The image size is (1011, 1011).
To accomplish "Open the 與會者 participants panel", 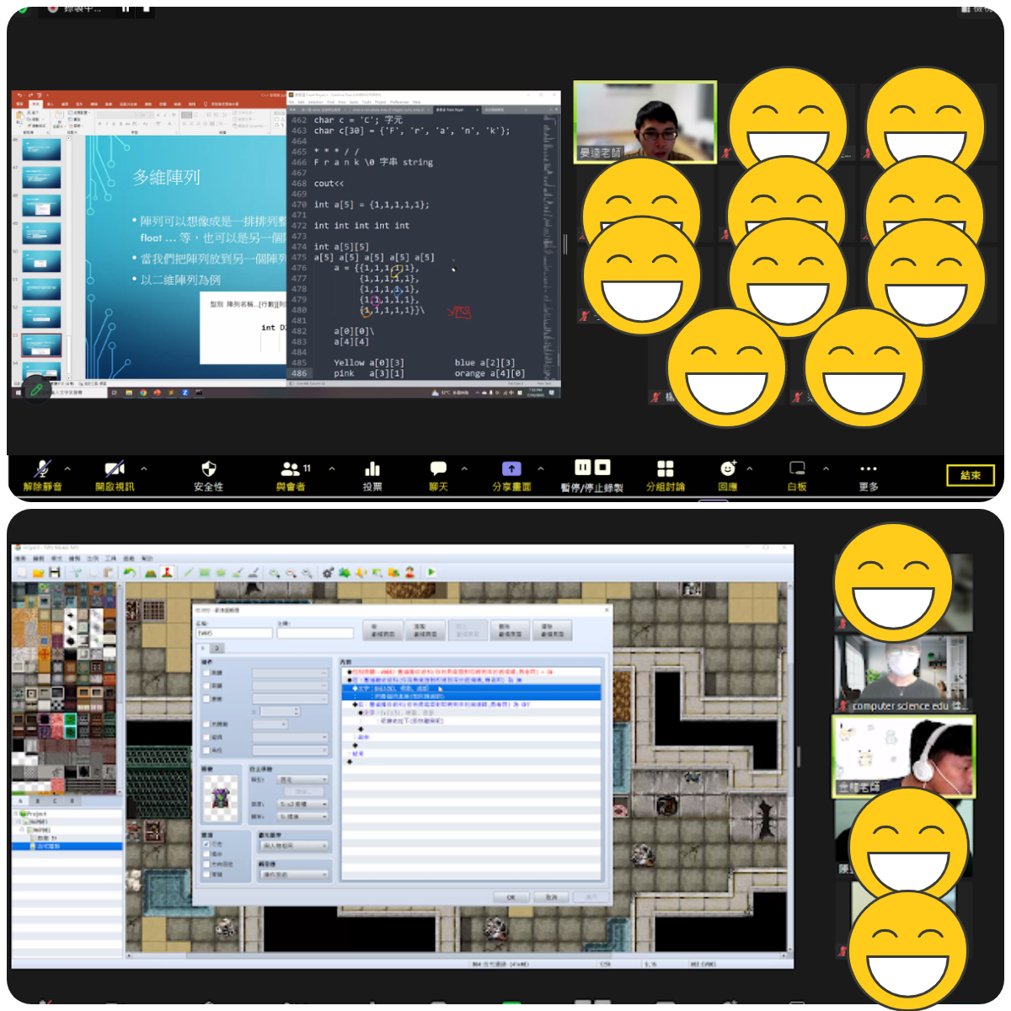I will [291, 469].
